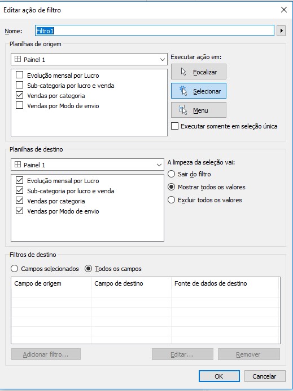Screen dimensions: 293x391
Task: Click the dashboard grid icon in source Painel 1
Action: pos(18,59)
